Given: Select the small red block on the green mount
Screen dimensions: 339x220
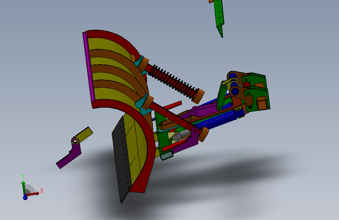Looking at the screenshot, I should pos(246,84).
